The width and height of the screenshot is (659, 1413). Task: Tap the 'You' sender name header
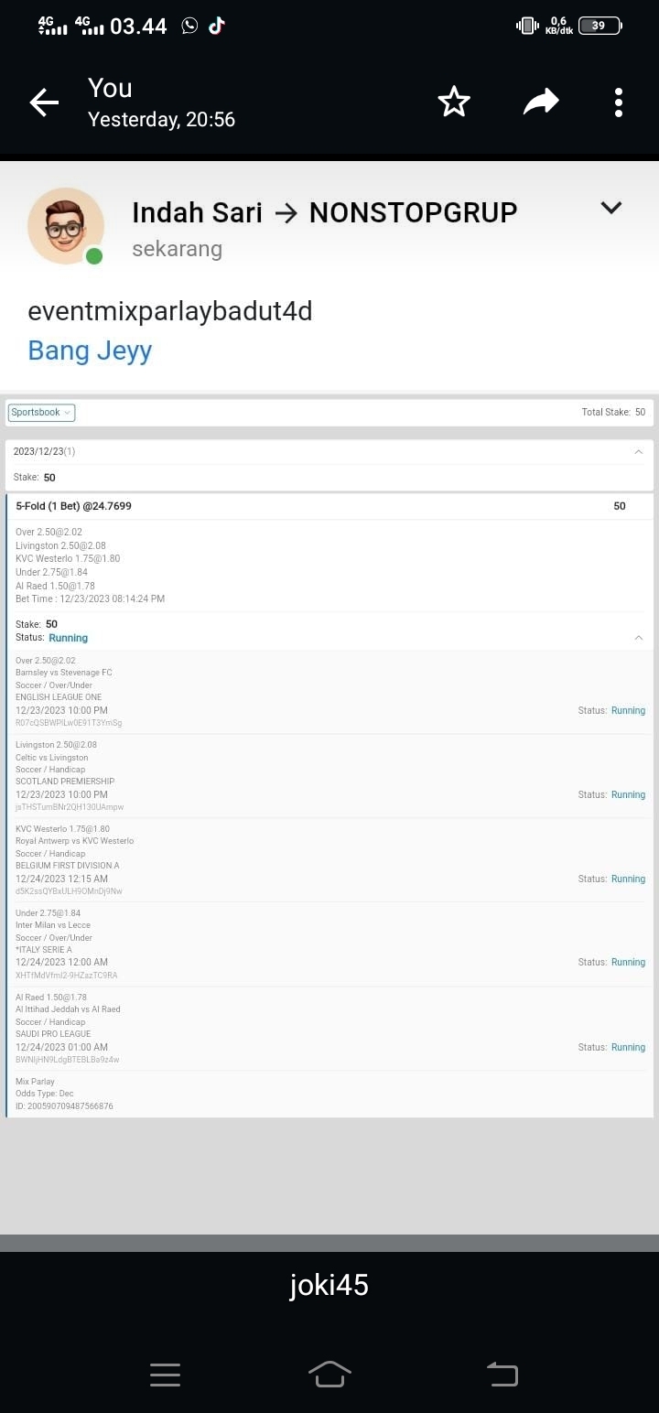(x=110, y=89)
